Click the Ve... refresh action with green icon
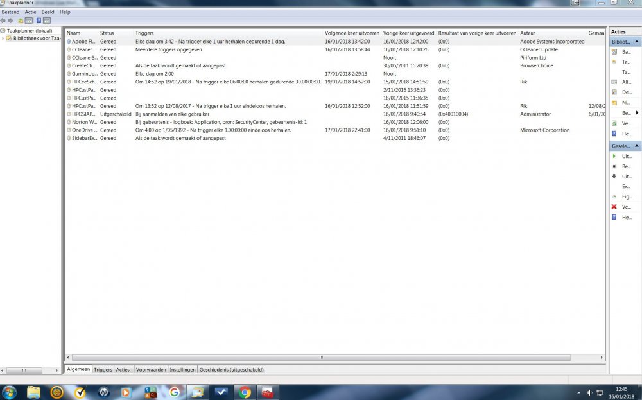This screenshot has height=400, width=642. coord(621,123)
